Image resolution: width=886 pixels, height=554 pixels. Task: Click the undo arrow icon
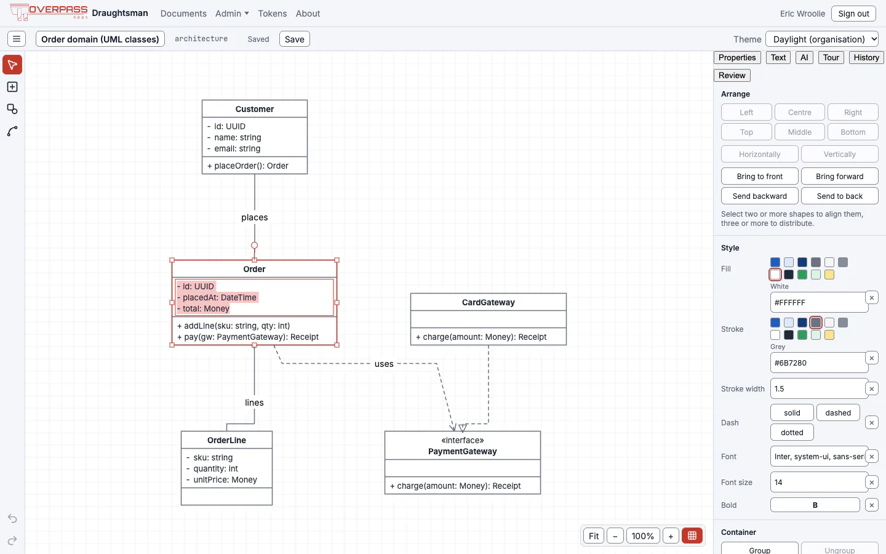click(12, 518)
